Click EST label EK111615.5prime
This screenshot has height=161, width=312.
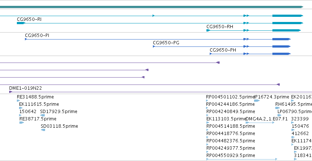(39, 104)
